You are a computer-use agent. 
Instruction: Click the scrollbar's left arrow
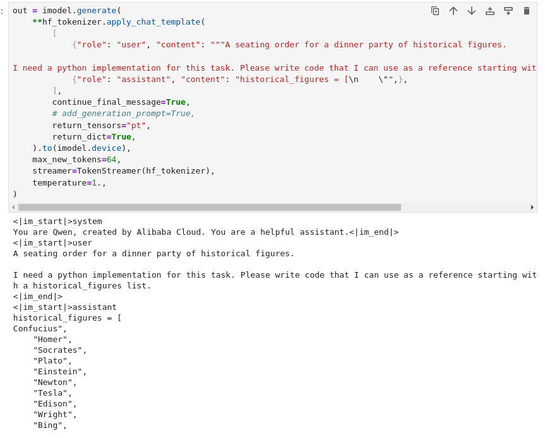click(13, 207)
